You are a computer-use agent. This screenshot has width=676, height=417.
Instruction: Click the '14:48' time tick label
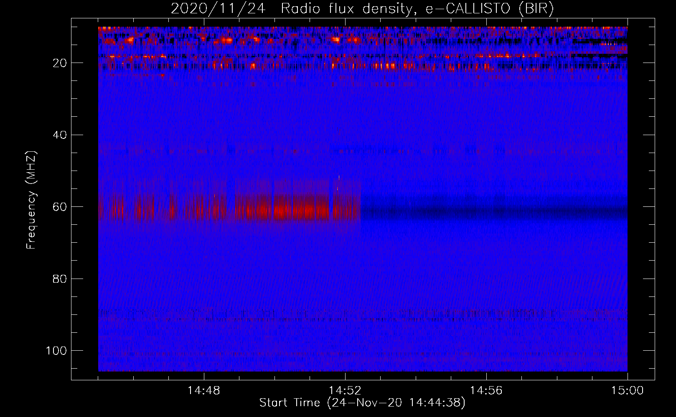(204, 391)
